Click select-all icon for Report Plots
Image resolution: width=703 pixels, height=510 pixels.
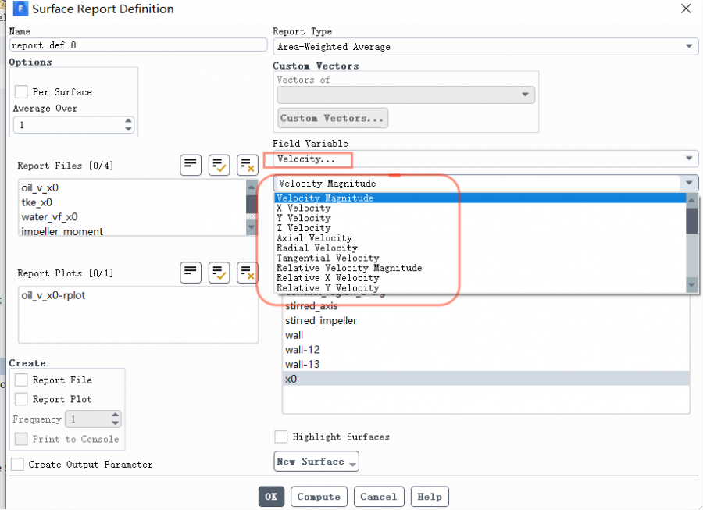[x=191, y=273]
